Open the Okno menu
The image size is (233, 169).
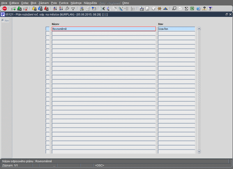(126, 3)
